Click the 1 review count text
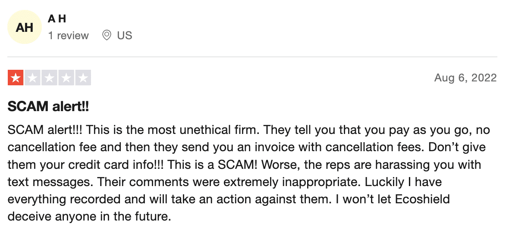Screen dimensions: 509x230 69,35
